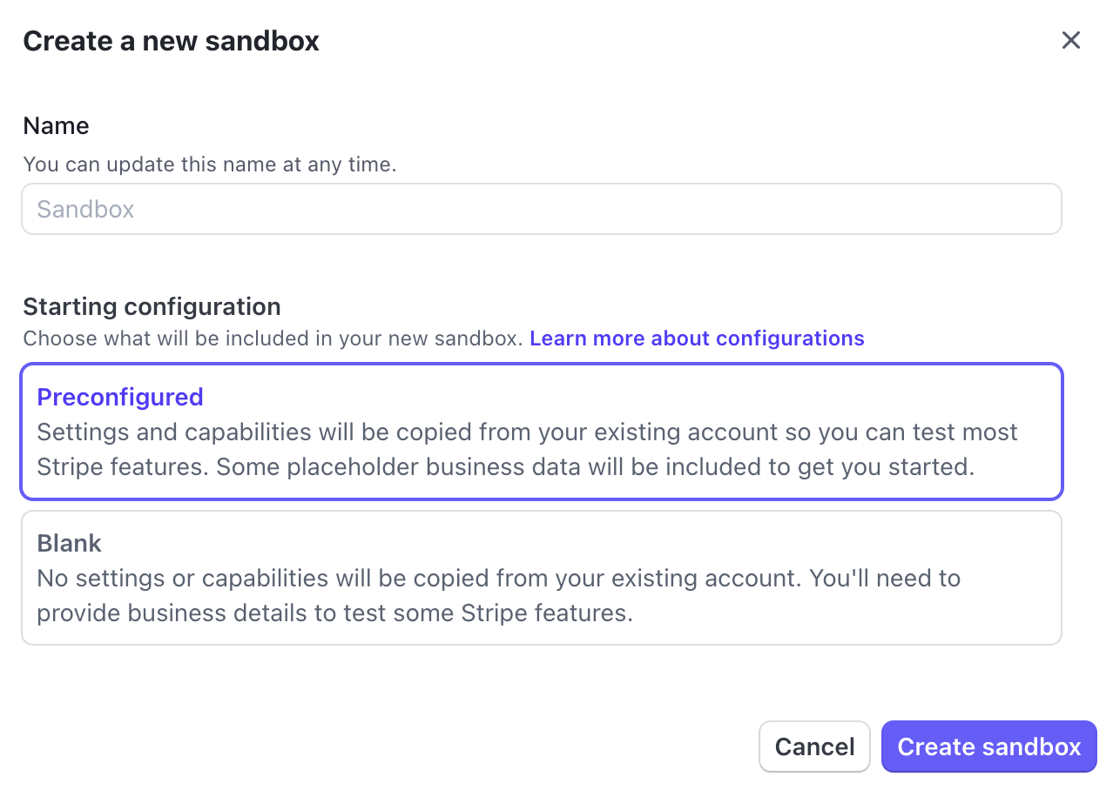Focus the sandbox Name input field

(541, 209)
